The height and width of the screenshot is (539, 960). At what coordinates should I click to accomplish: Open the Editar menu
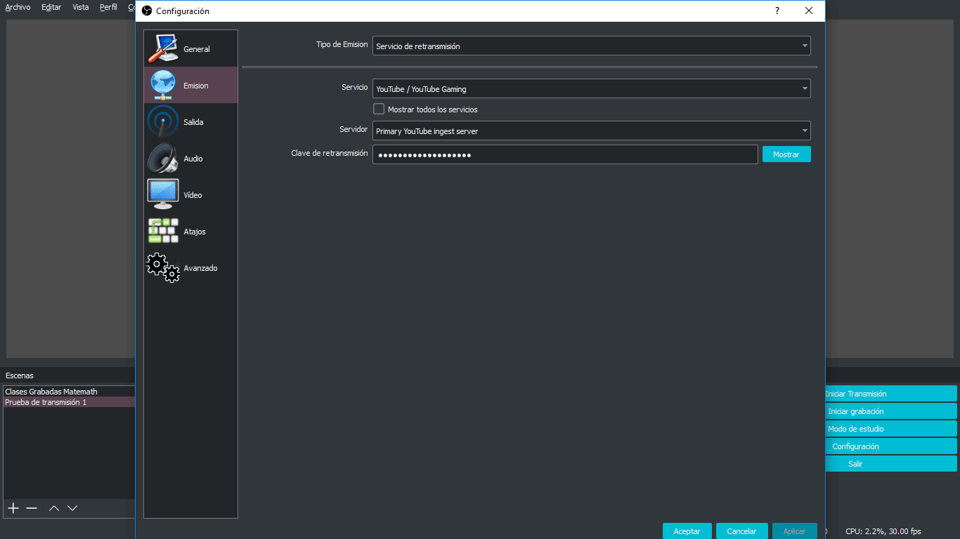[x=51, y=7]
